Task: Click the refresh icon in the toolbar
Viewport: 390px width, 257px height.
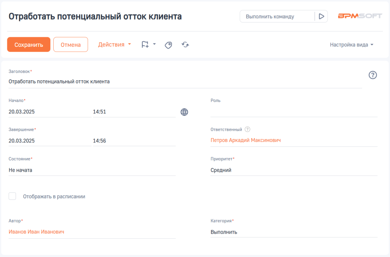Action: coord(185,45)
